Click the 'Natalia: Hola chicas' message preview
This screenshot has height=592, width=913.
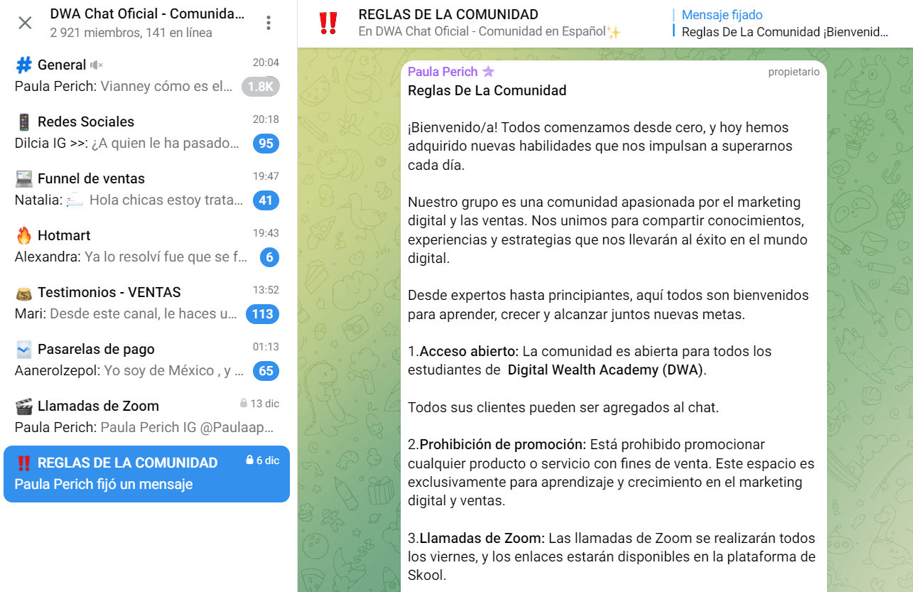pos(129,200)
